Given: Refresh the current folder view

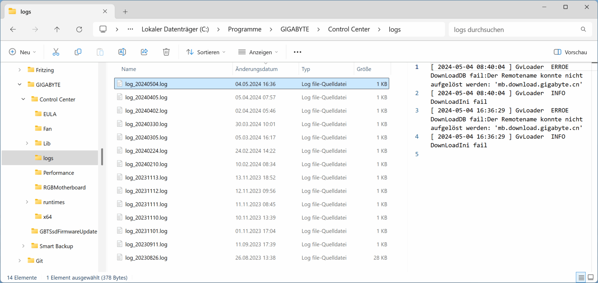Looking at the screenshot, I should [79, 29].
